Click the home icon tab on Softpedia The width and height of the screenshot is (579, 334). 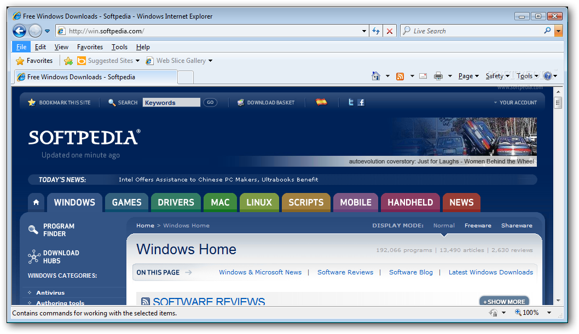coord(36,202)
